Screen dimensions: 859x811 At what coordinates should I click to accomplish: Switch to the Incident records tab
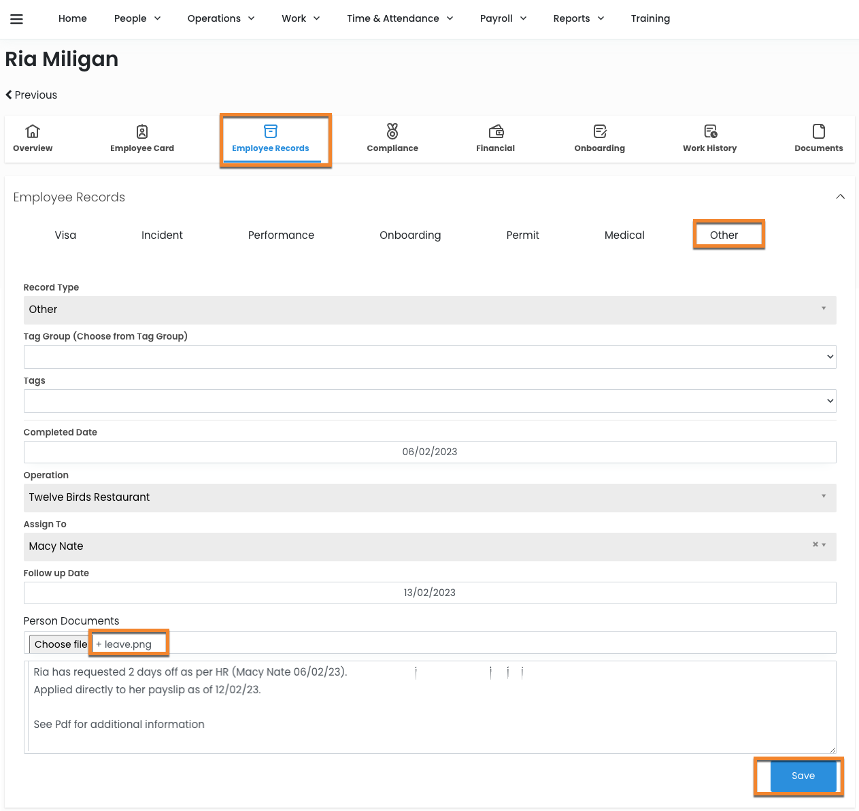[162, 235]
